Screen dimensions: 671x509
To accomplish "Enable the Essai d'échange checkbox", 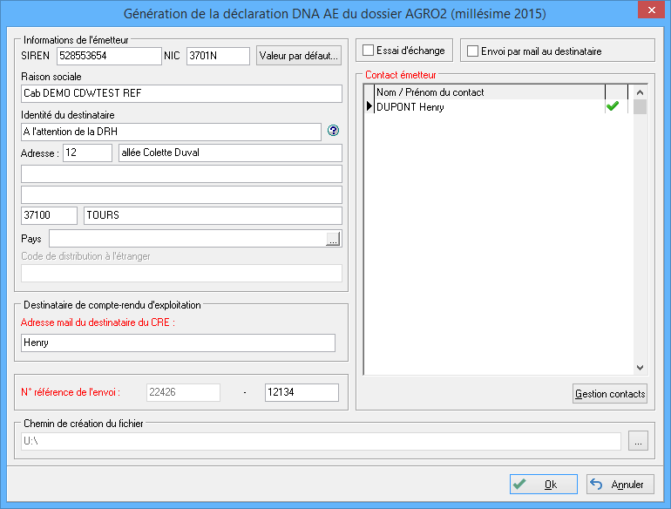I will [x=369, y=51].
